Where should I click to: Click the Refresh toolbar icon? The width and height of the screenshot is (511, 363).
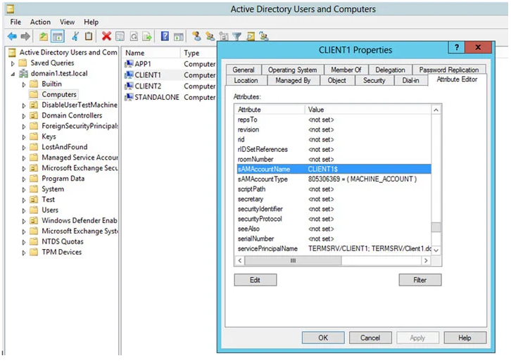[134, 36]
